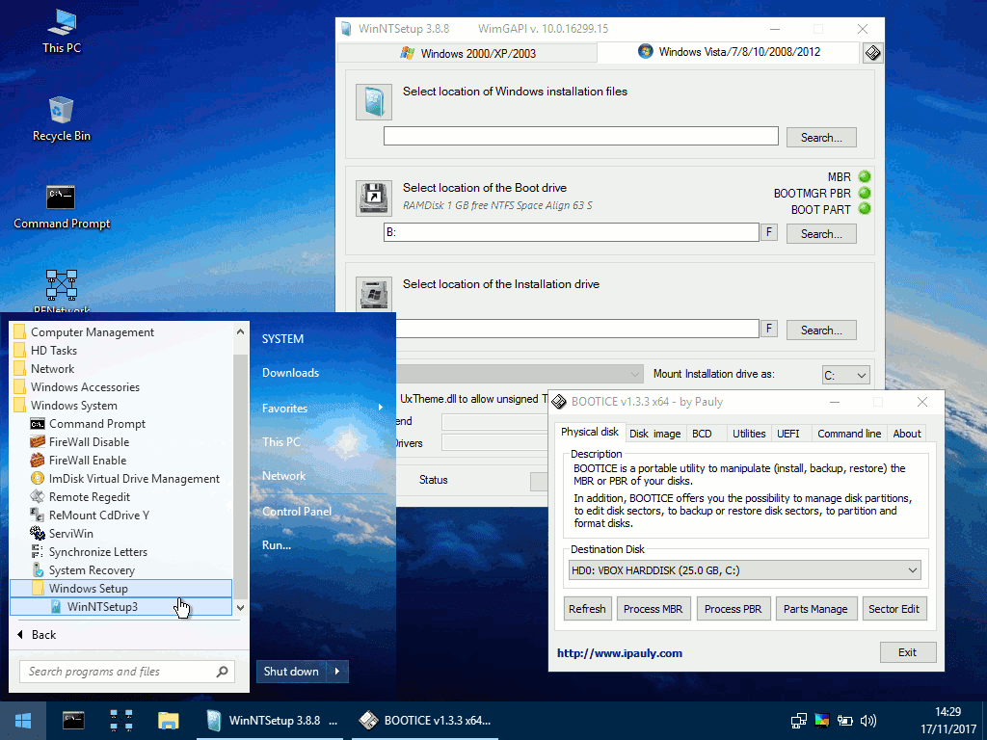
Task: Click the Boot drive floppy icon
Action: click(374, 198)
